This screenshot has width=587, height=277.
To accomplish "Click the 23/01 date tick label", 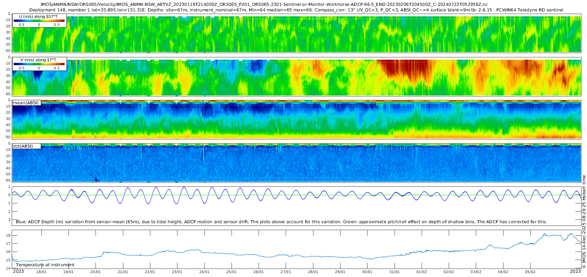I will coord(177,272).
